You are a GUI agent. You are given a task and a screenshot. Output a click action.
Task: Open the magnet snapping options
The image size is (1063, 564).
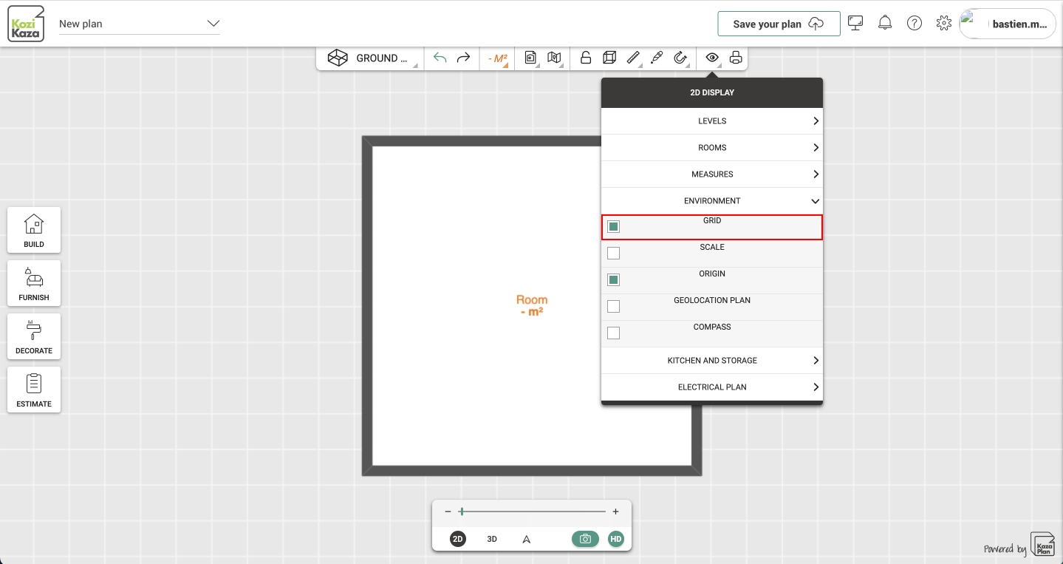(681, 58)
